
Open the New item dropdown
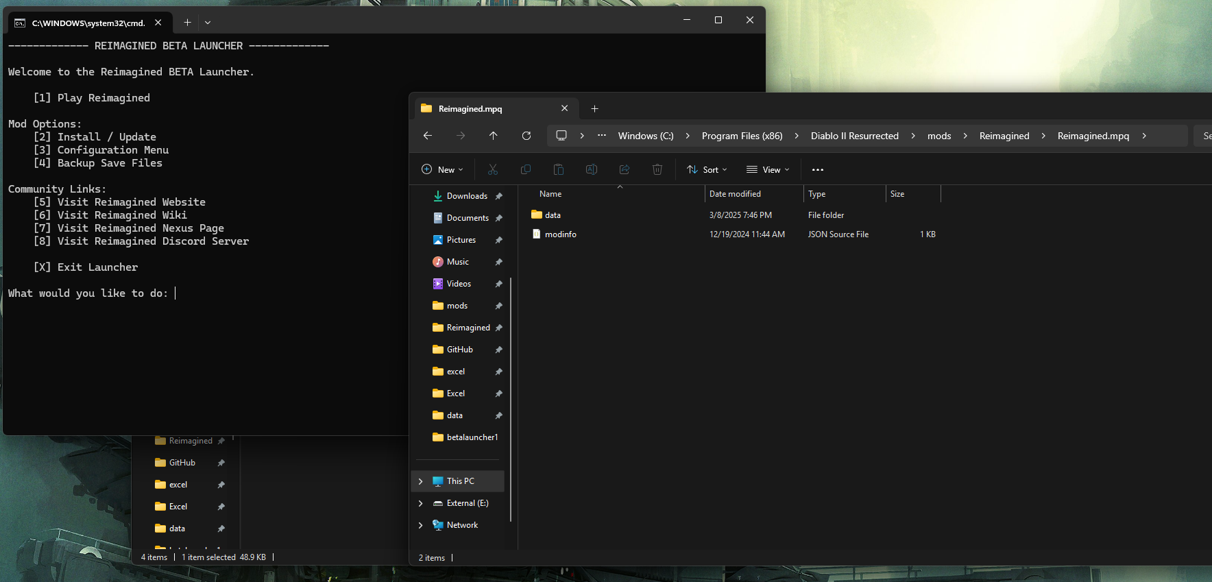(x=443, y=169)
